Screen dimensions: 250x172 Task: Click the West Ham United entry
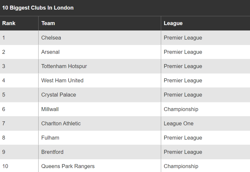62,80
